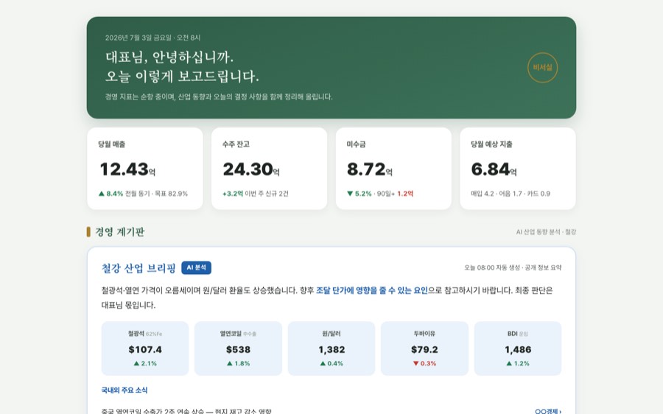Open the ○○경제 source link
The image size is (663, 414).
(x=548, y=411)
